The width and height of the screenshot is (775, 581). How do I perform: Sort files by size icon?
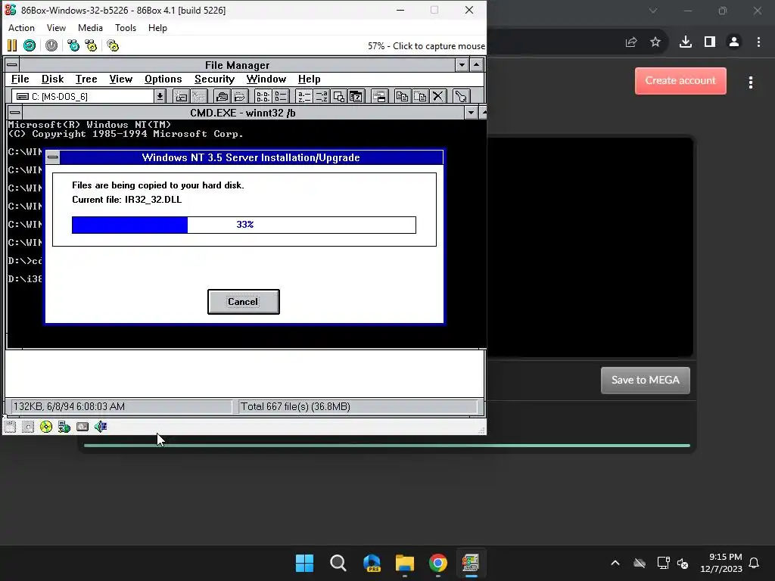pos(339,96)
